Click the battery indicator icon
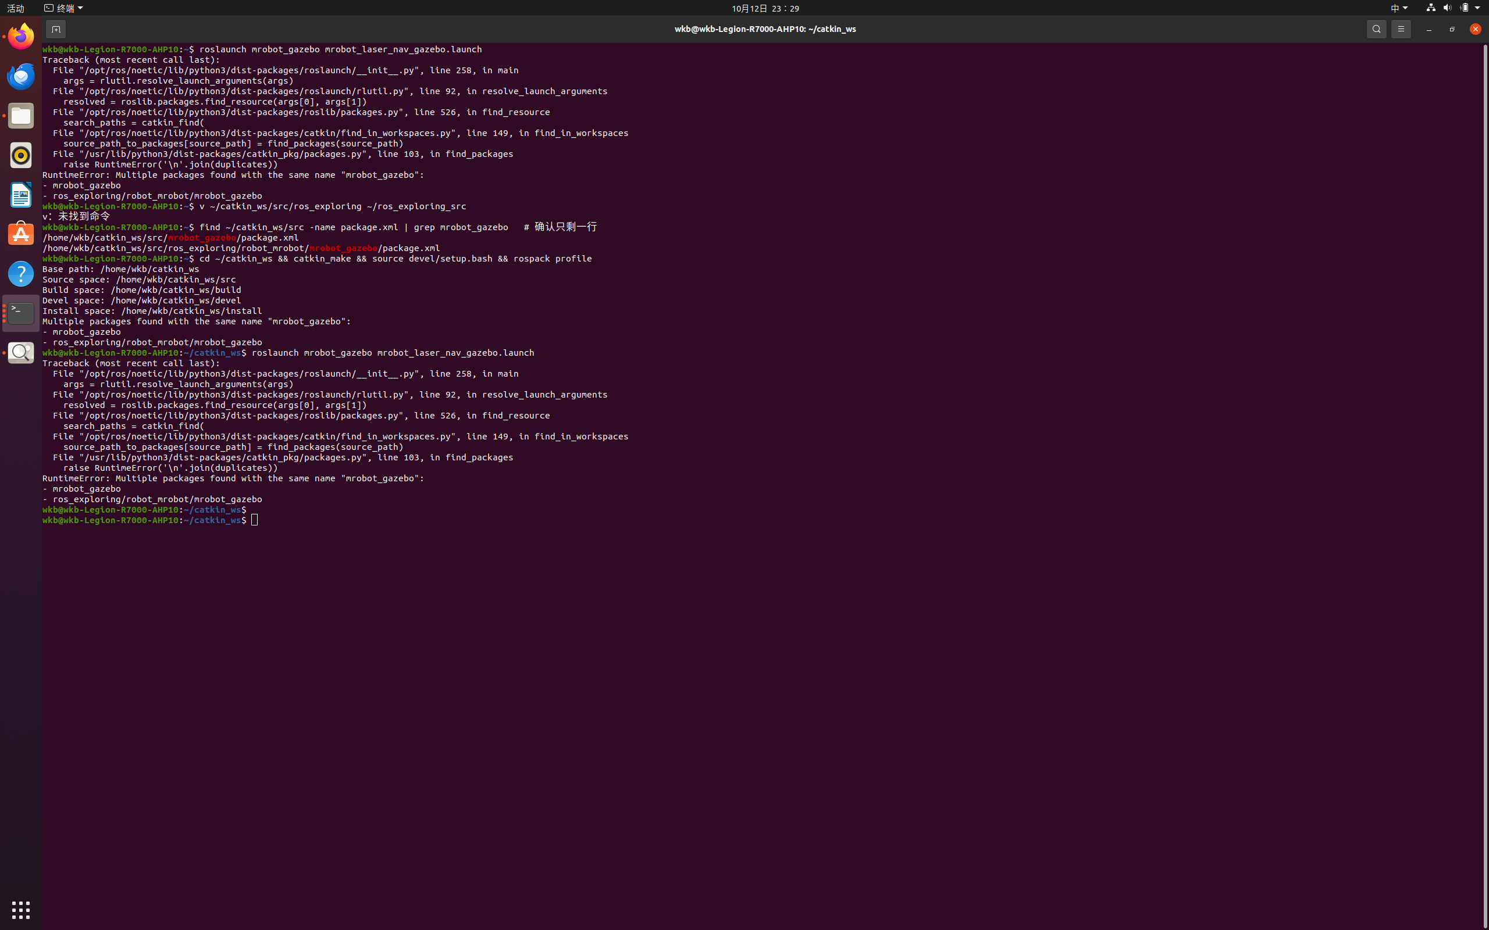This screenshot has width=1489, height=930. click(x=1465, y=8)
